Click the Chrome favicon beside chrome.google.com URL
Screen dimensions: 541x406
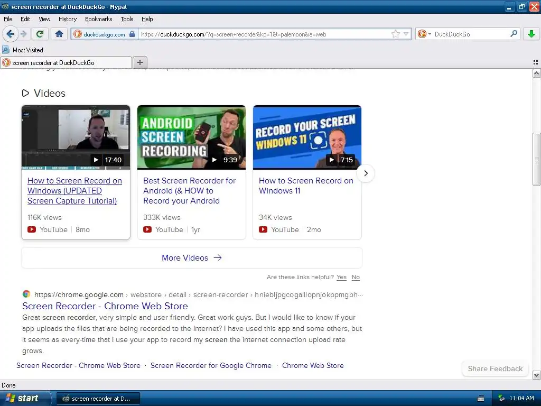[26, 294]
